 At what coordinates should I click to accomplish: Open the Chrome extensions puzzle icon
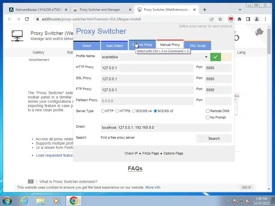[x=239, y=19]
